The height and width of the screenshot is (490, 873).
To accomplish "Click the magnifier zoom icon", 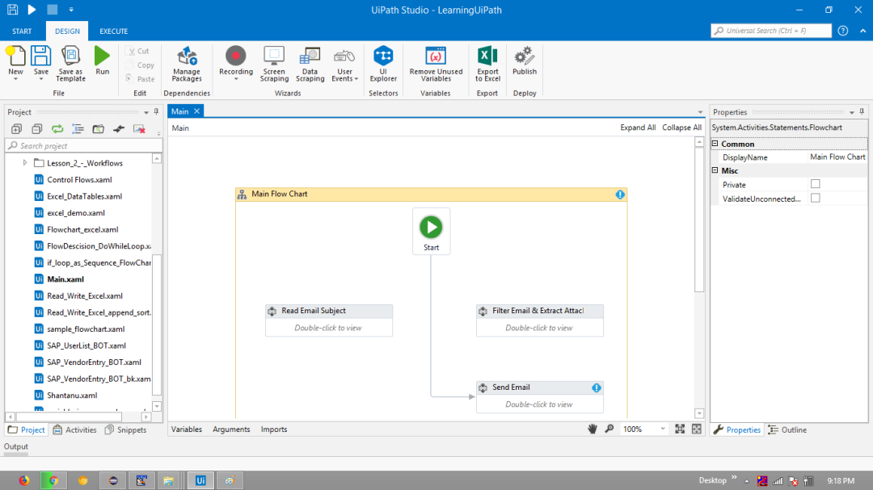I will [x=609, y=429].
